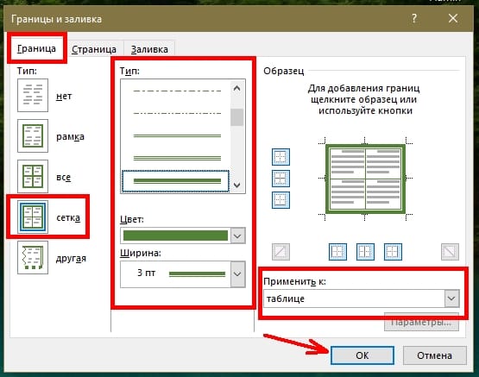Screen dimensions: 479x377
Task: Select the 'другая' custom border icon
Action: [x=33, y=257]
